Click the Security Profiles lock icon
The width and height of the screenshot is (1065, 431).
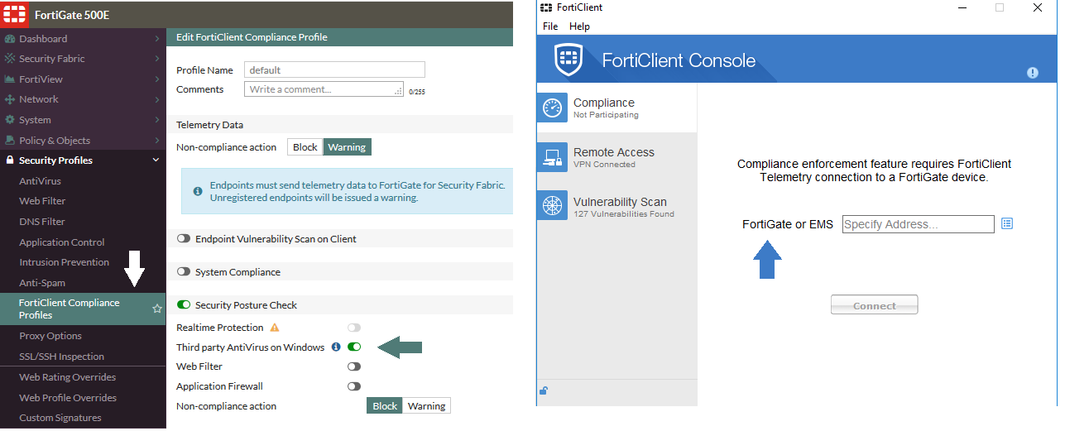[10, 160]
